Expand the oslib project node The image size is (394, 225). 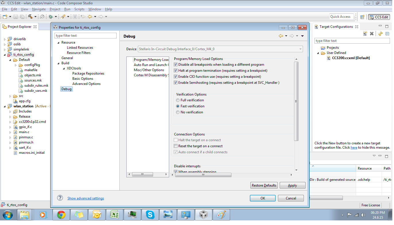pos(5,44)
